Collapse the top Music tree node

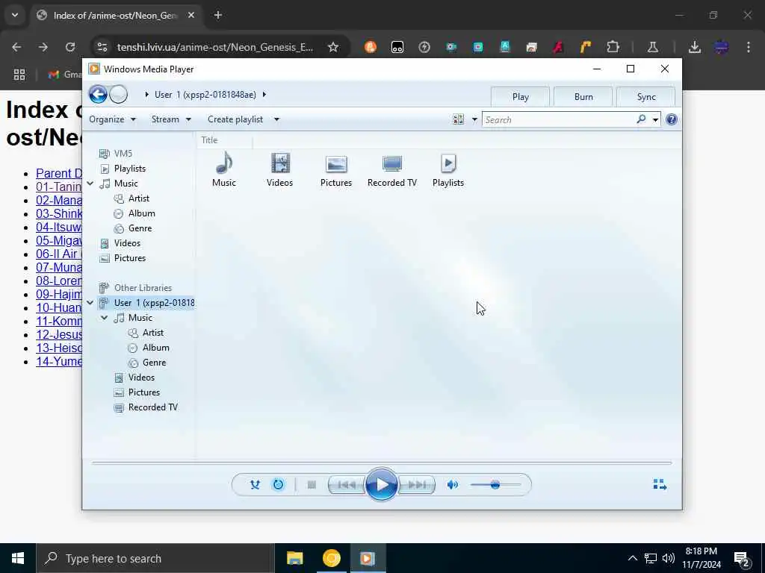(90, 184)
